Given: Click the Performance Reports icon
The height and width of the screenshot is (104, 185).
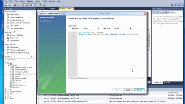Looking at the screenshot, I should tap(8, 50).
